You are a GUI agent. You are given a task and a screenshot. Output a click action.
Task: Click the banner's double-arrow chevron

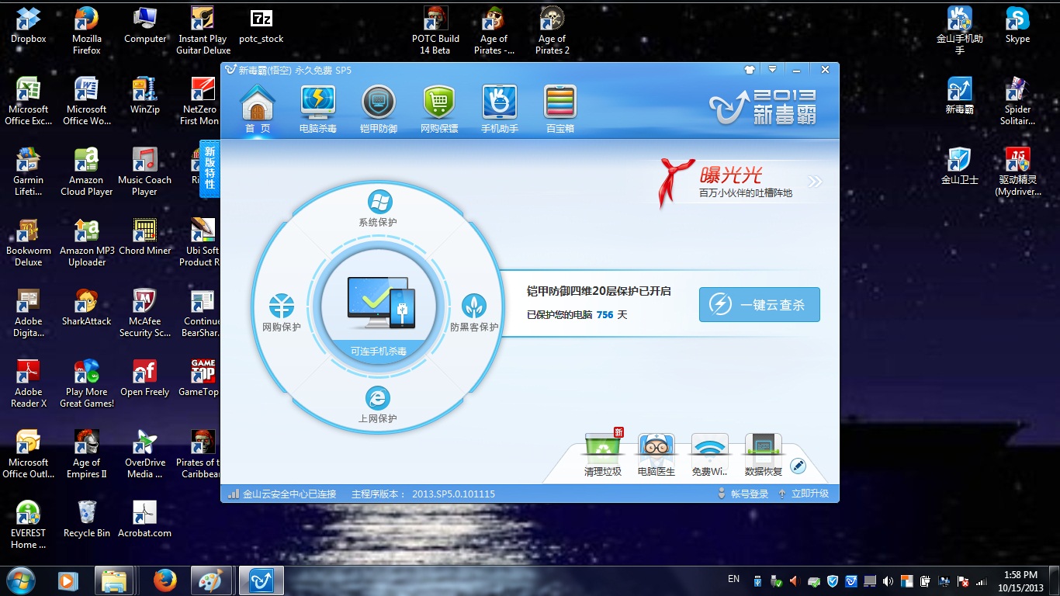814,182
